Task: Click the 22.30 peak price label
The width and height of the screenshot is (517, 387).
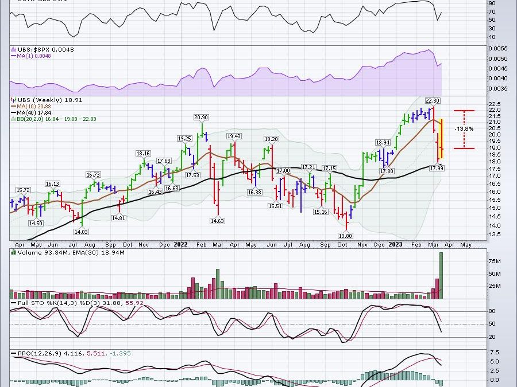Action: pyautogui.click(x=433, y=101)
